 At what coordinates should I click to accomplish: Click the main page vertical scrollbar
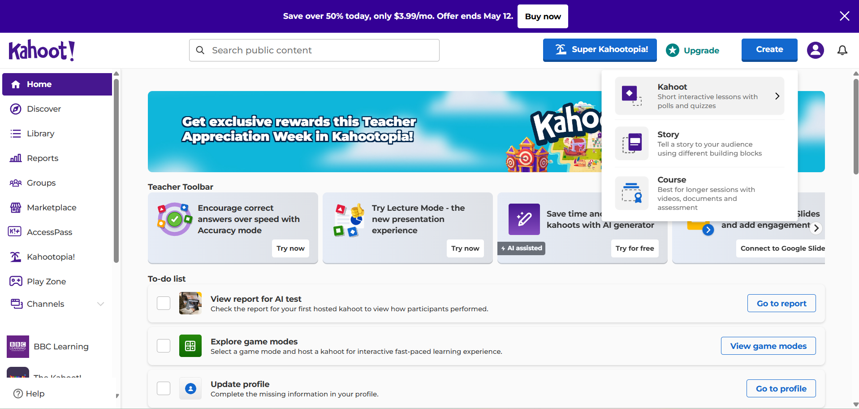pos(855,126)
